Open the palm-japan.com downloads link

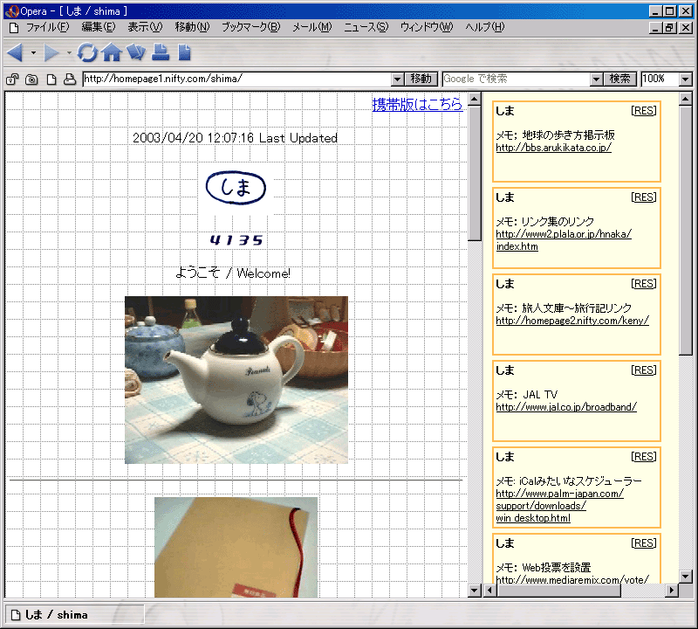[559, 506]
